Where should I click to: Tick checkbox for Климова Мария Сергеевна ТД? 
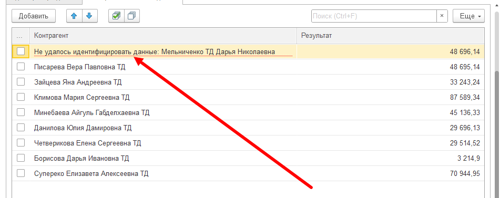pos(21,97)
